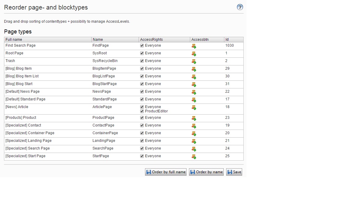Toggle the ProductEditor checkbox for ArticlePage

pos(142,111)
